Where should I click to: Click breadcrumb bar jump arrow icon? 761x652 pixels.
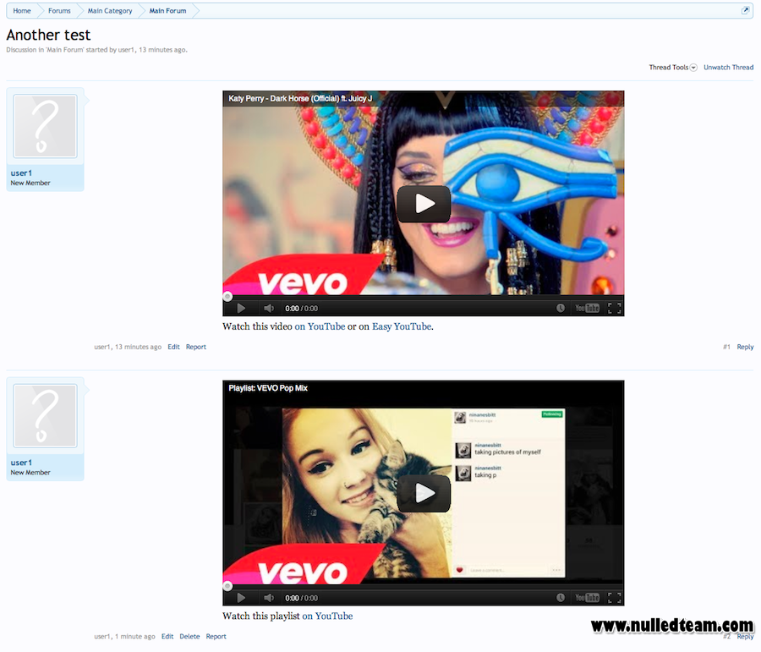745,10
